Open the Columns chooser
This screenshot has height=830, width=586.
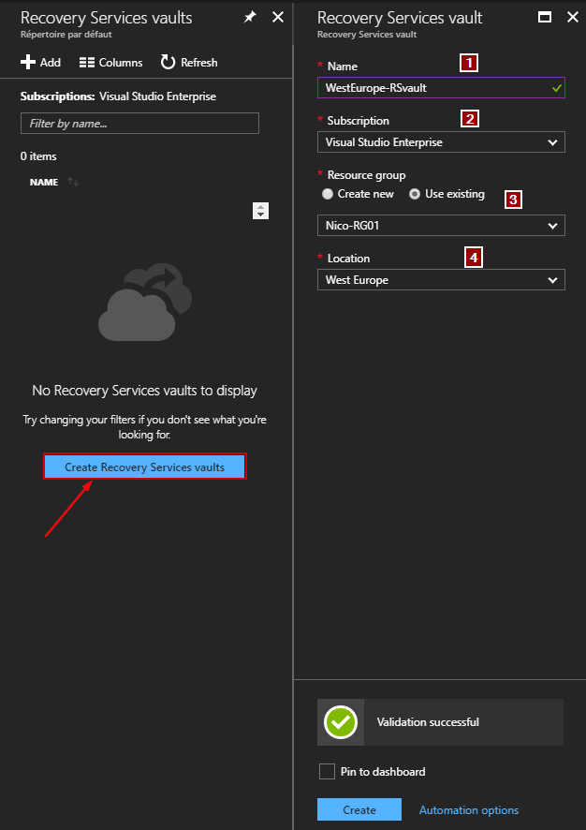tap(111, 63)
